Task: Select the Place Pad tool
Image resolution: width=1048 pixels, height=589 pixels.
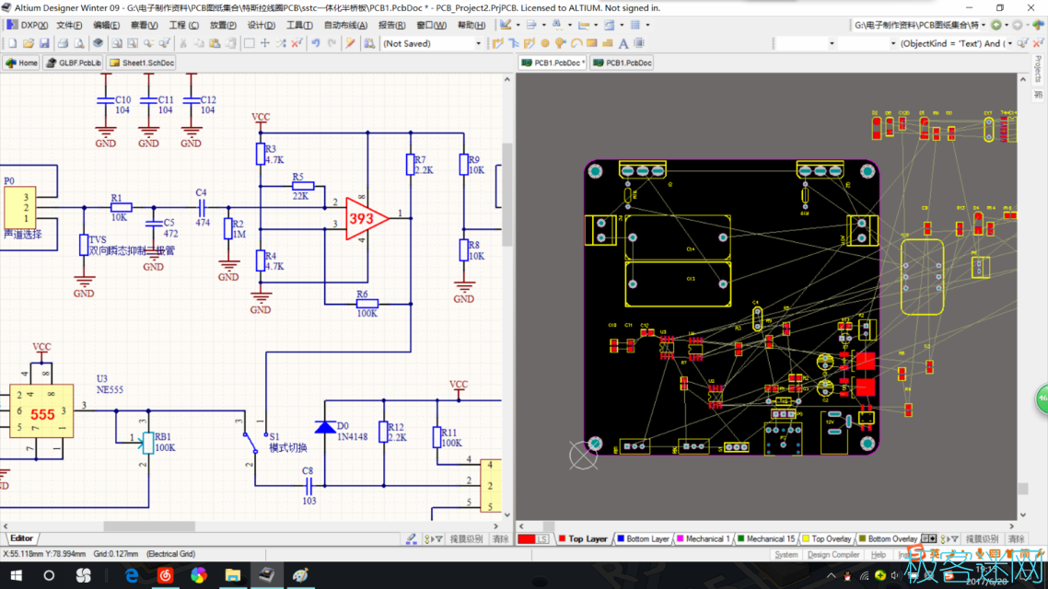Action: coord(545,43)
